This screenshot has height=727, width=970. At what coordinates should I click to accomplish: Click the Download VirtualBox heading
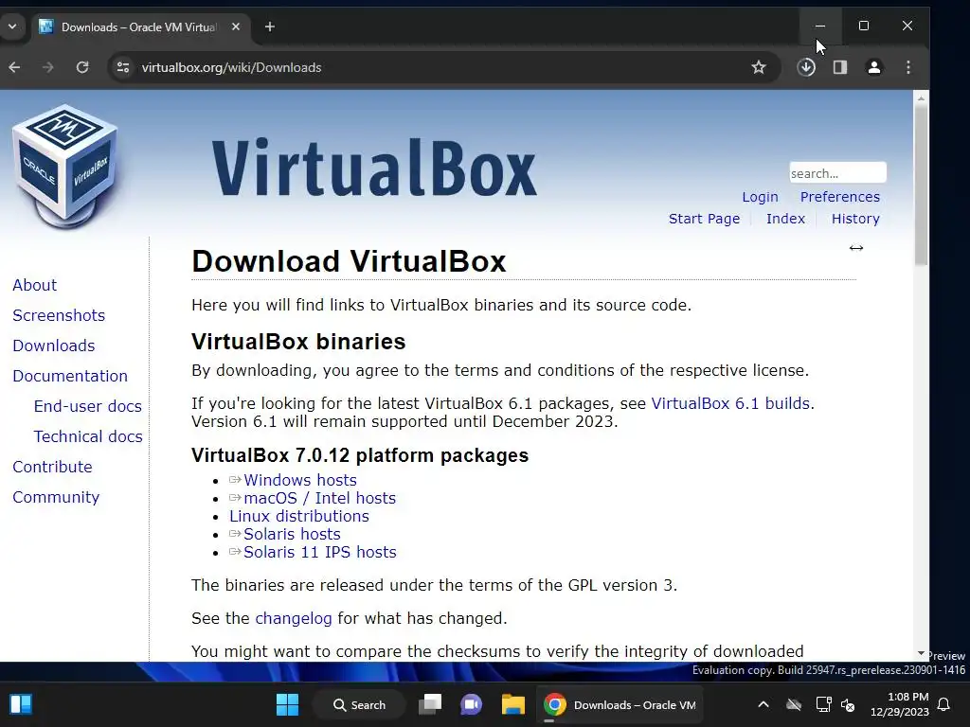click(349, 261)
